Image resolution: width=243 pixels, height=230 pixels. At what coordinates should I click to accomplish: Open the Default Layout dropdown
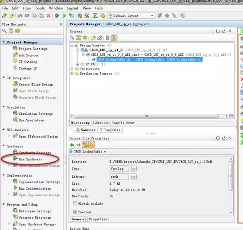(131, 16)
